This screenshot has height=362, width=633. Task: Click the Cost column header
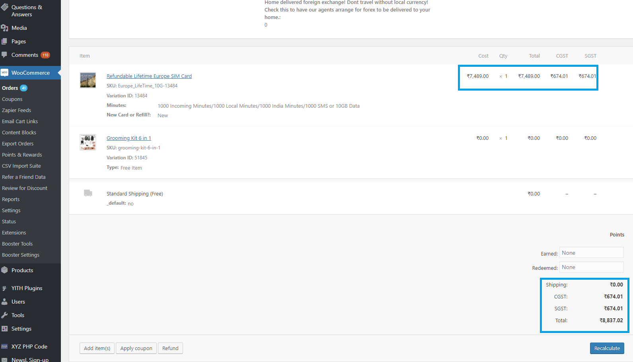point(483,56)
